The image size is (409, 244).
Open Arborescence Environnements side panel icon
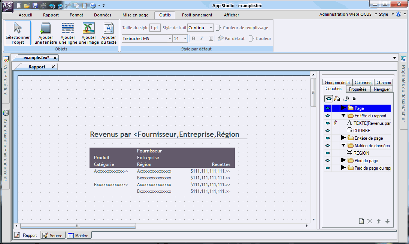coord(6,113)
